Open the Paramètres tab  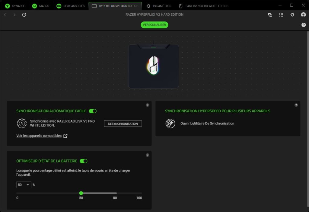click(x=159, y=6)
